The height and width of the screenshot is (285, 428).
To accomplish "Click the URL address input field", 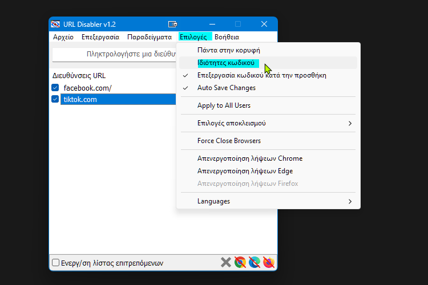I will 114,55.
